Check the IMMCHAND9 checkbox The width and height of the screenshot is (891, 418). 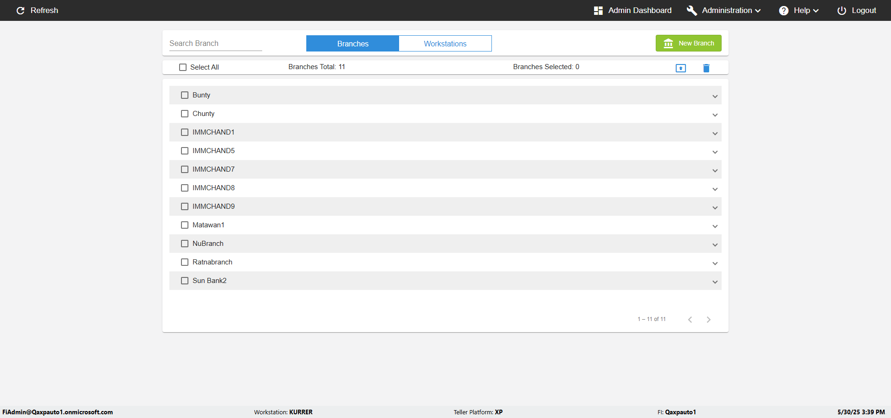(185, 206)
